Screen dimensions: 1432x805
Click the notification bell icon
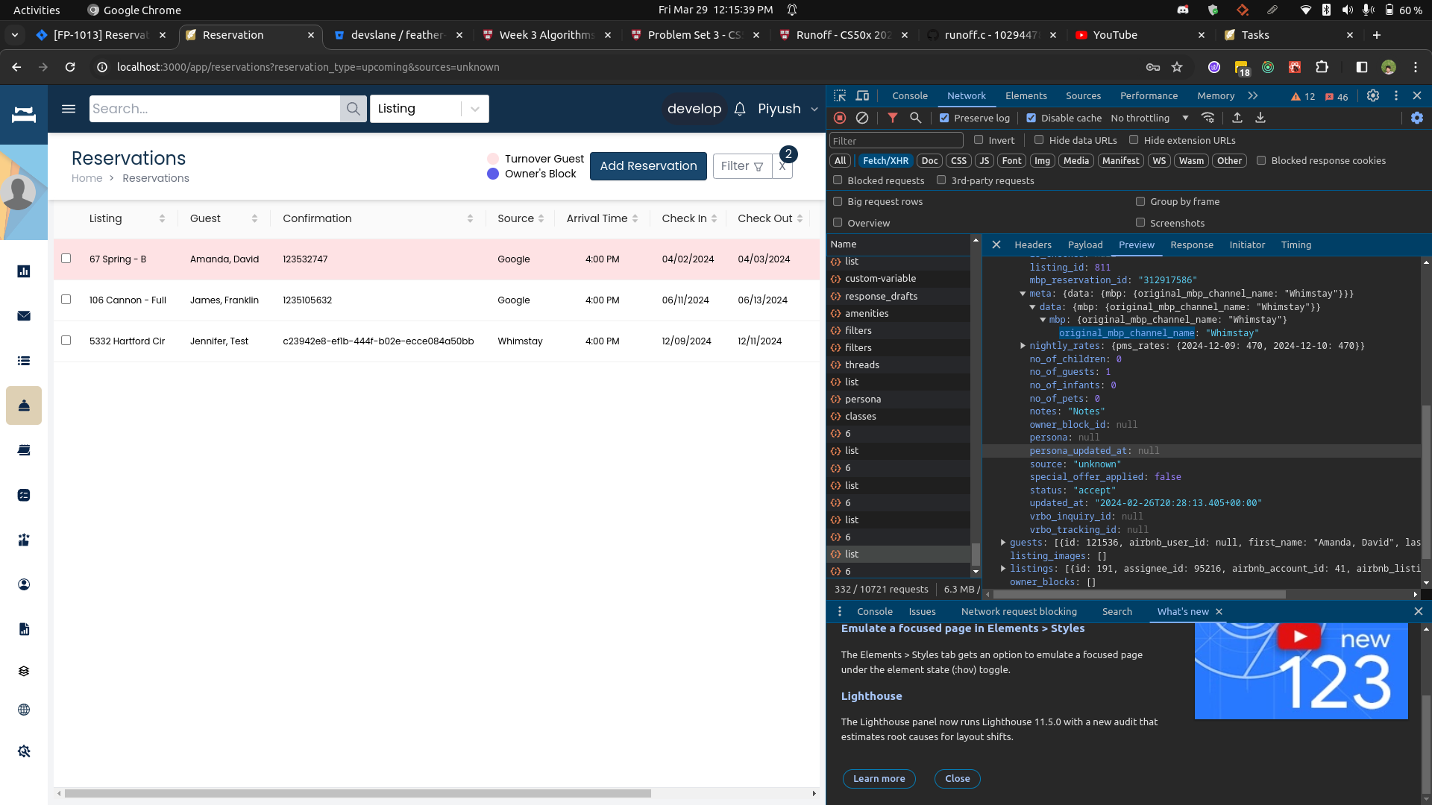tap(739, 109)
